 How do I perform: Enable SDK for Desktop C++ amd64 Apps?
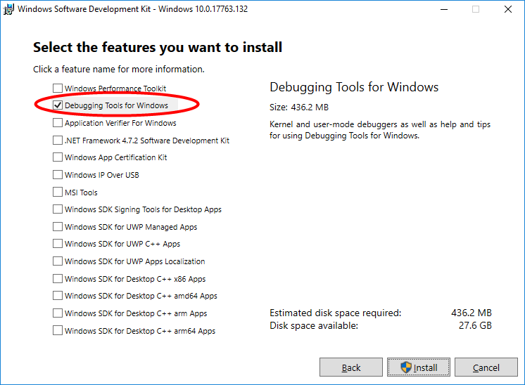pyautogui.click(x=58, y=296)
